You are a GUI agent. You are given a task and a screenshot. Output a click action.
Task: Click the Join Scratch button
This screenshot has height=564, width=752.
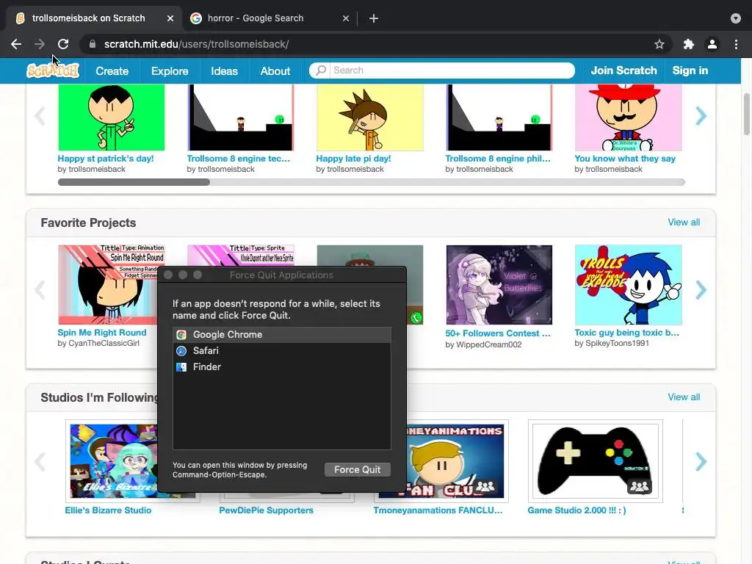623,70
